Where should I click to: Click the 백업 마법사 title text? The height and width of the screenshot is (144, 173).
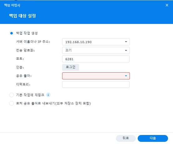coord(12,5)
